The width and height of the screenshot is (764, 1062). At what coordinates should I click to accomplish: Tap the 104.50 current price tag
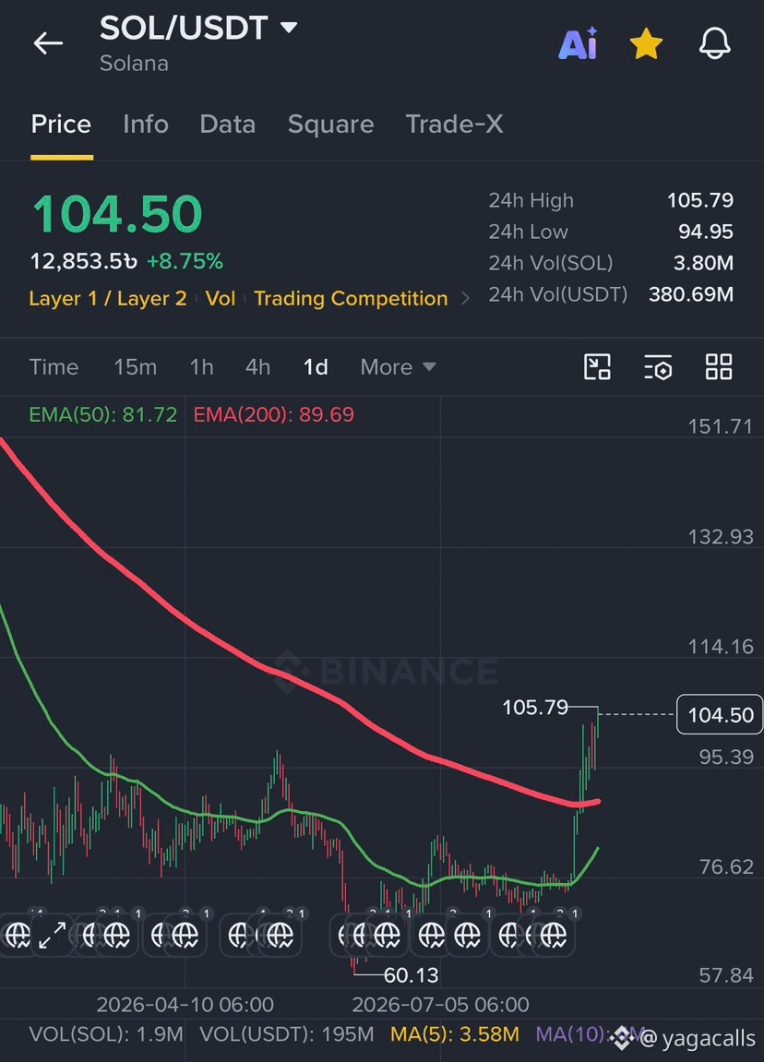click(720, 714)
